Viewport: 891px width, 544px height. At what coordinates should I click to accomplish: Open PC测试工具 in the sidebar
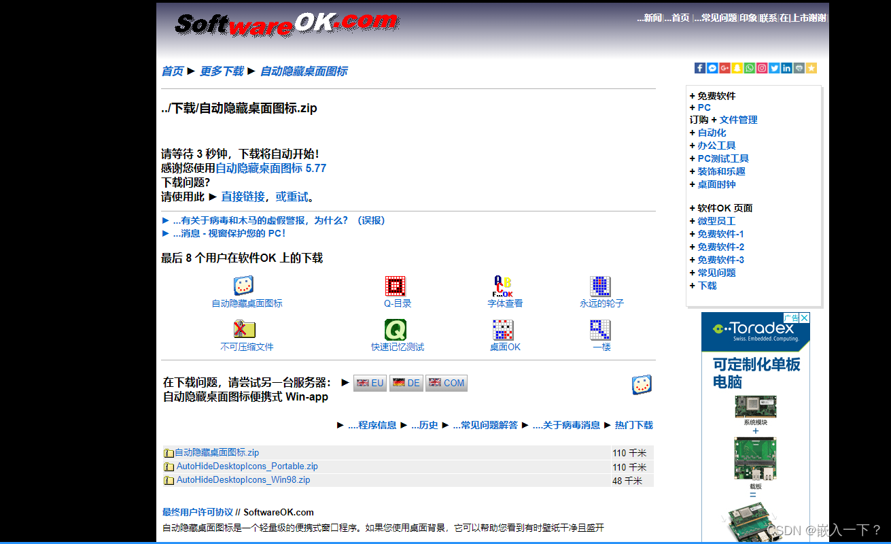(x=723, y=158)
